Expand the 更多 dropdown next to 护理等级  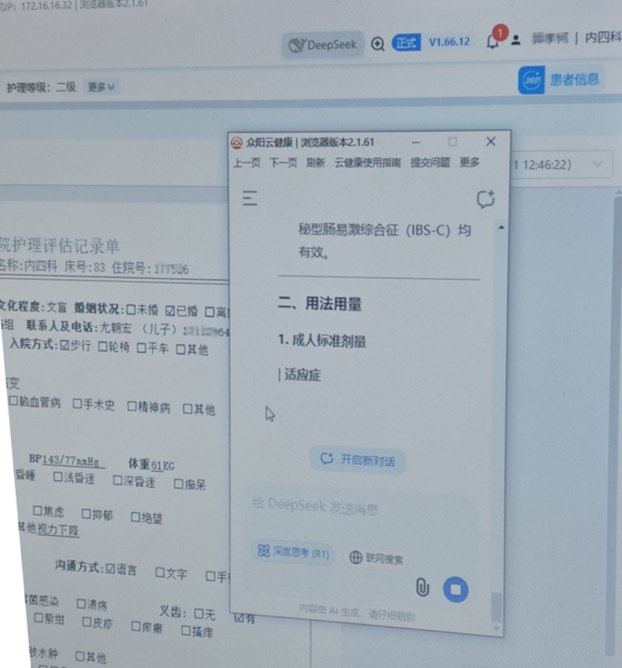pyautogui.click(x=102, y=87)
